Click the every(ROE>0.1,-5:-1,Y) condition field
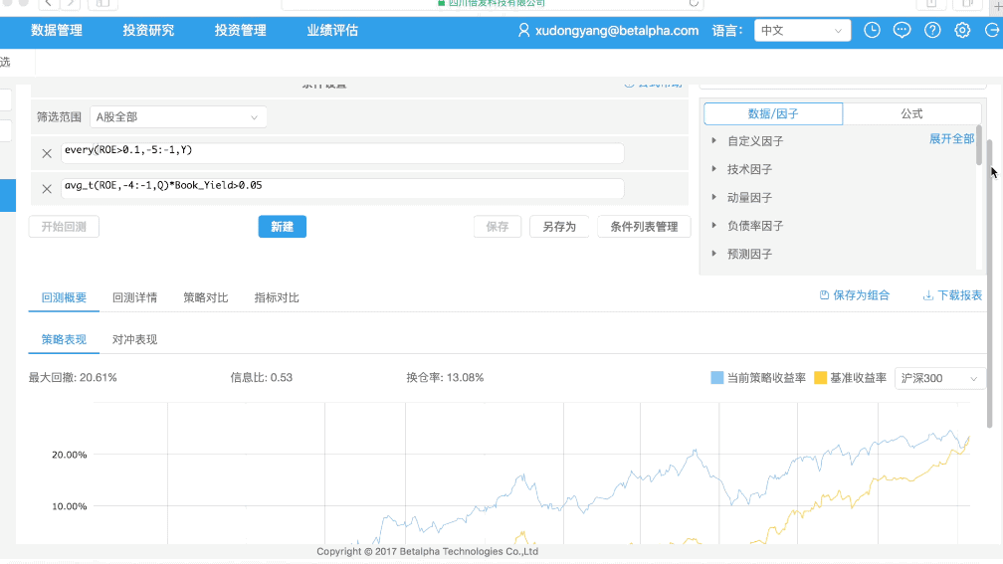This screenshot has width=1003, height=564. (343, 153)
